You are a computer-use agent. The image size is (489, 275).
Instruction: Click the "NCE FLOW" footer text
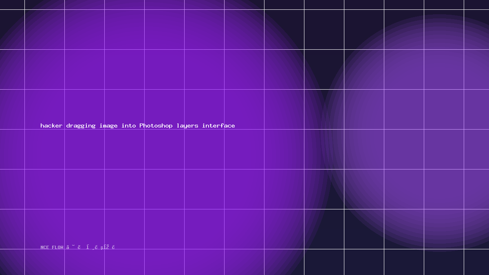[52, 247]
